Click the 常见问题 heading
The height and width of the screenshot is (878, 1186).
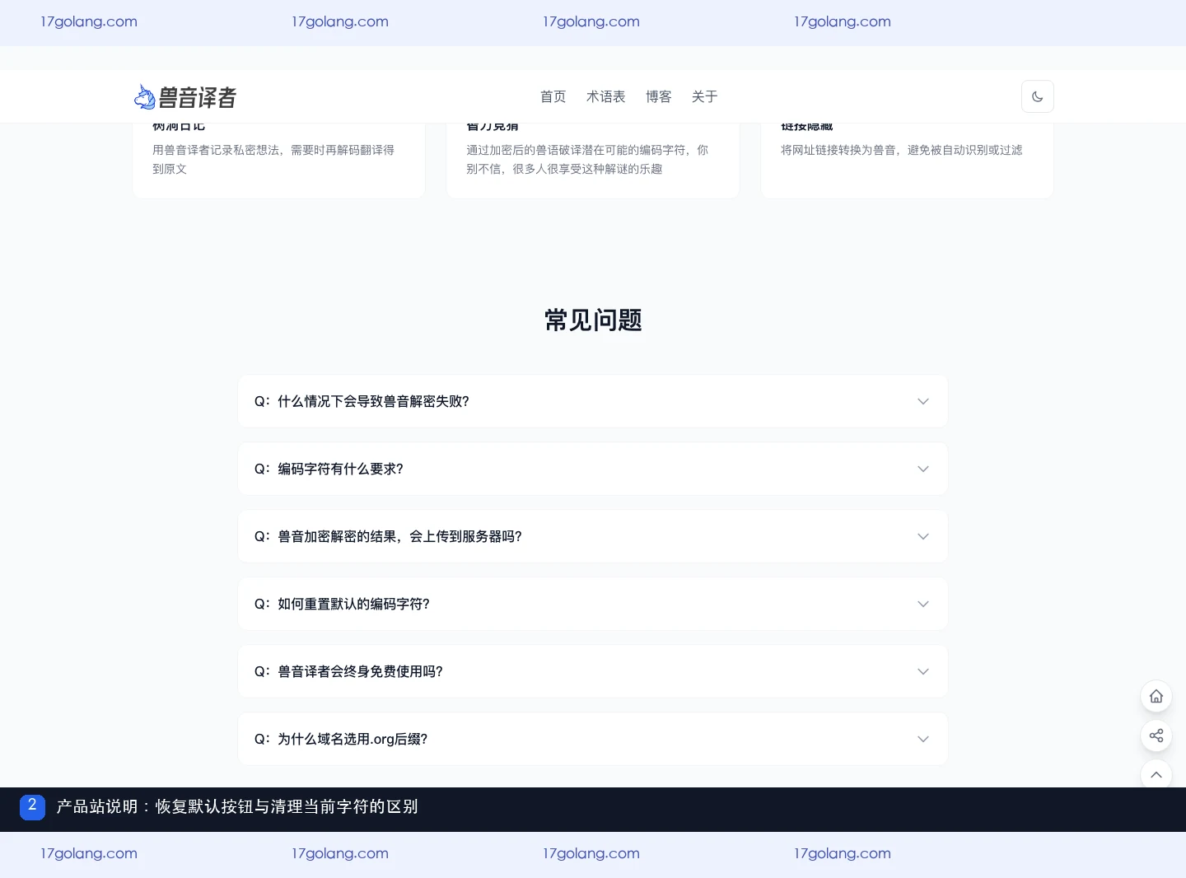point(593,320)
